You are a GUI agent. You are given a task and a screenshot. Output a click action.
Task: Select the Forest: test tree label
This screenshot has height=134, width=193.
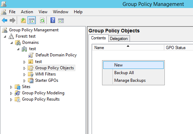pos(25,36)
